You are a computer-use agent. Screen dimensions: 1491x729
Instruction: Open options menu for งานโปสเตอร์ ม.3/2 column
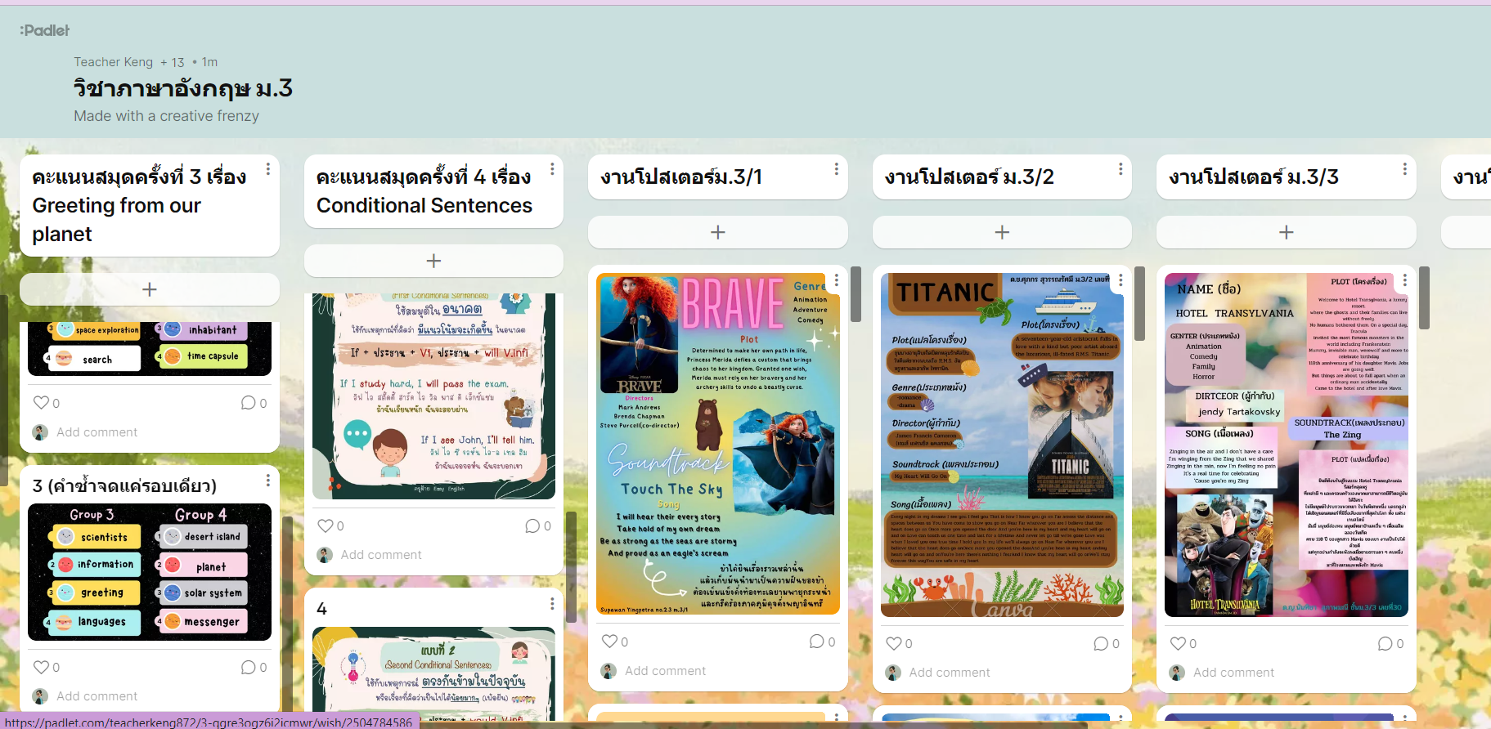tap(1120, 168)
